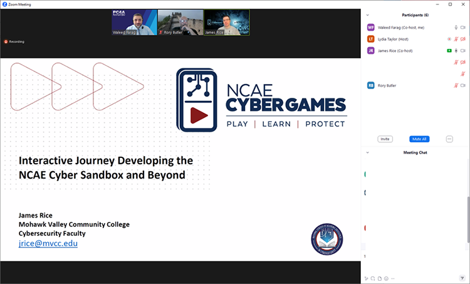Click the jrice@mvcc.edu email link

(x=48, y=243)
